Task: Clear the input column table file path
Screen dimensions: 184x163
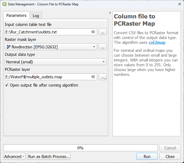Action: click(93, 32)
